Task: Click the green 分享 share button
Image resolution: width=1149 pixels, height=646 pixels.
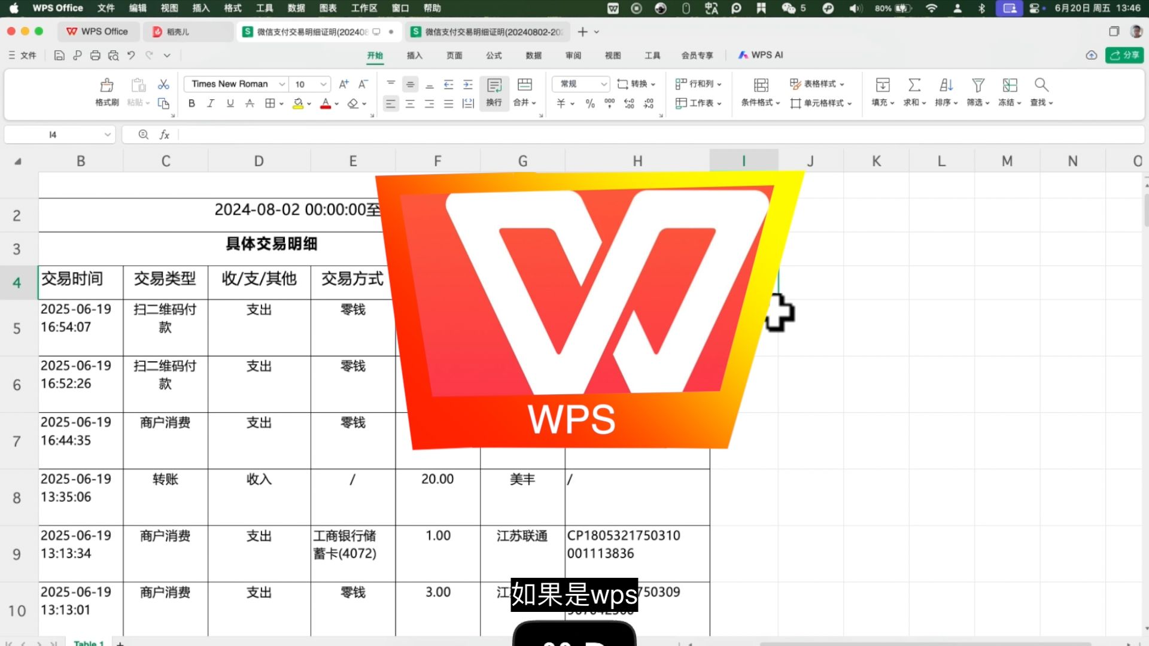Action: tap(1124, 55)
